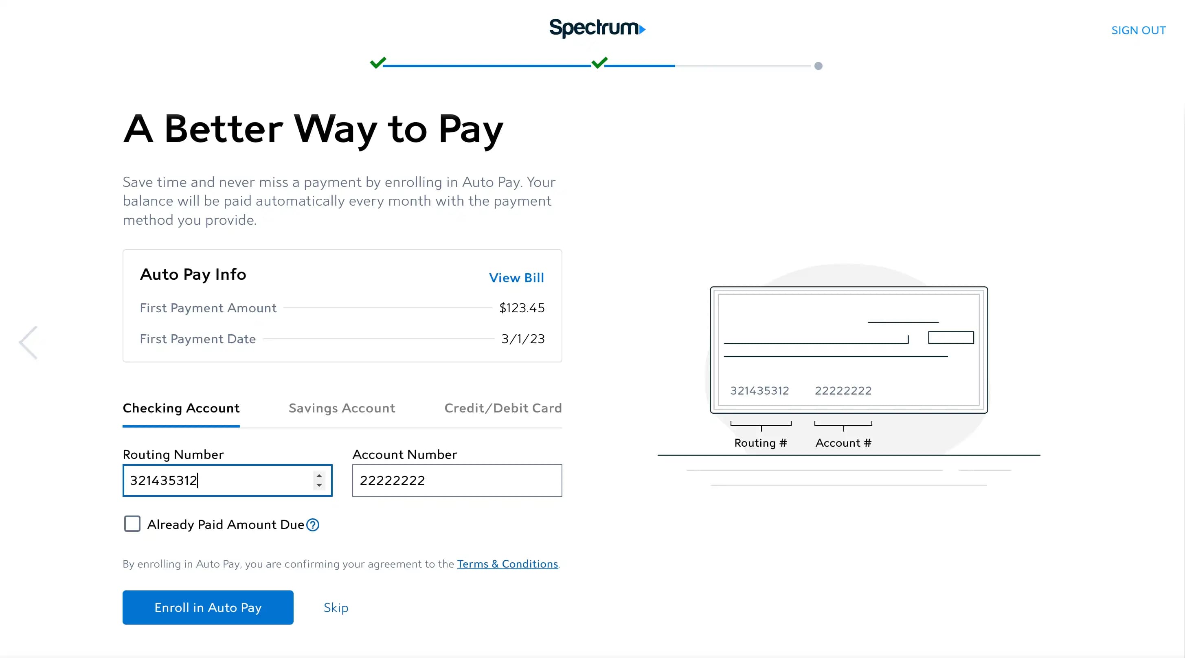Click the Checking Account tab
Viewport: 1185px width, 658px height.
[181, 408]
